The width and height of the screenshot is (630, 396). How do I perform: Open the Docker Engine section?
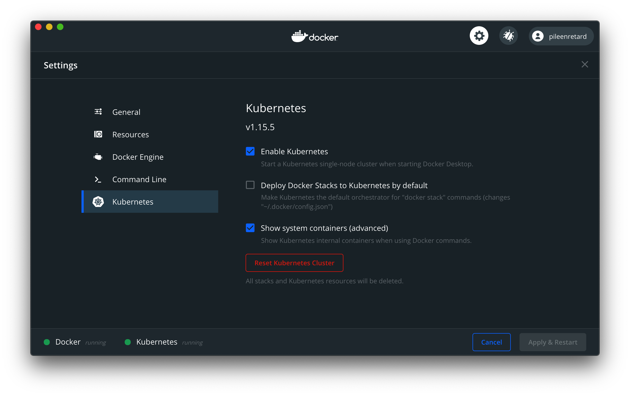150,157
